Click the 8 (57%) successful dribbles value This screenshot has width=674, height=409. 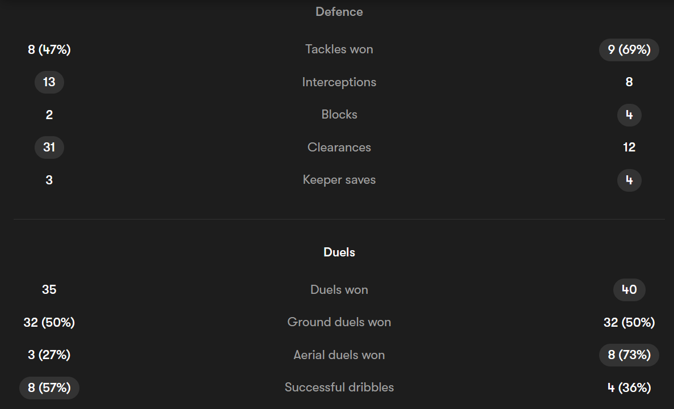(49, 388)
